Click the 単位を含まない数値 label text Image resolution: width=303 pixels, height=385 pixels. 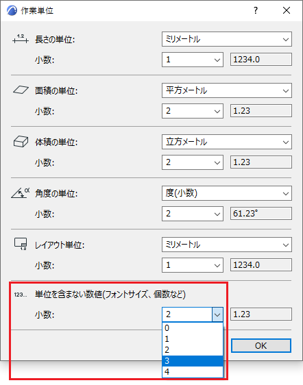click(110, 294)
